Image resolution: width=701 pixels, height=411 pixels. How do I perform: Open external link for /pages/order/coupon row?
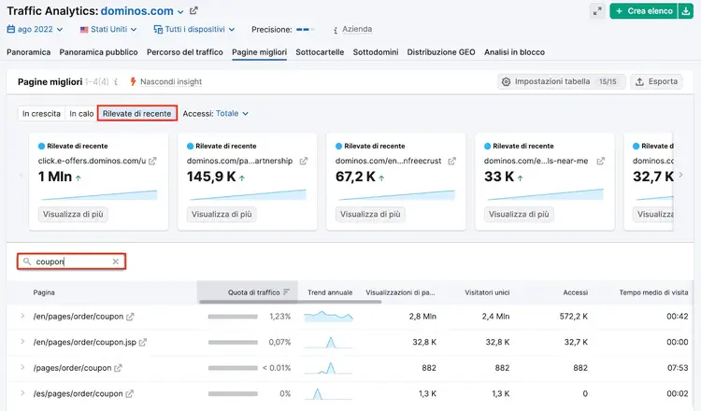[x=118, y=368]
